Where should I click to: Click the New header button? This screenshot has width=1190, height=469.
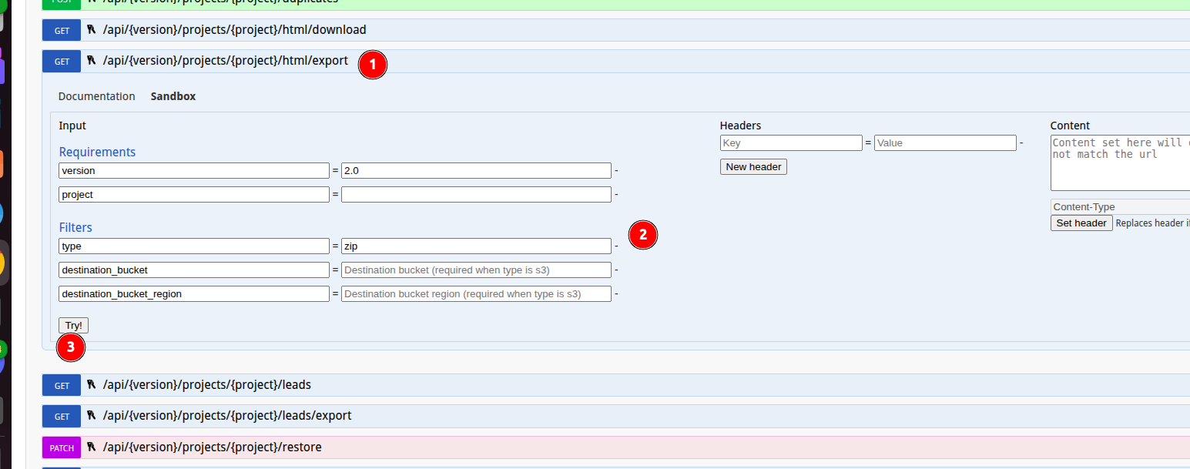753,167
